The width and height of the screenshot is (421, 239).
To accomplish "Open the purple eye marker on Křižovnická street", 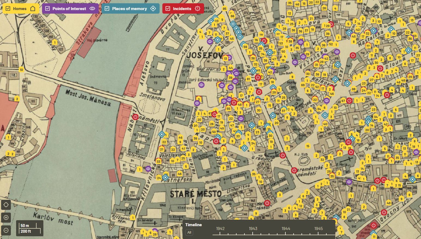I will [x=148, y=169].
